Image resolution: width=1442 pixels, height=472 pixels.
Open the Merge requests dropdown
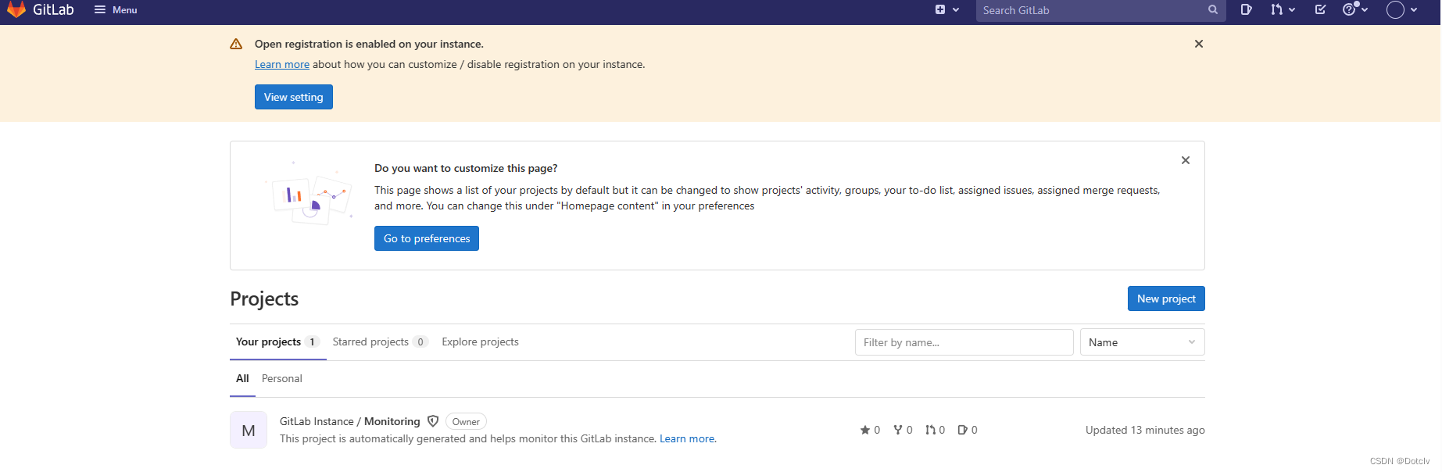click(1283, 10)
